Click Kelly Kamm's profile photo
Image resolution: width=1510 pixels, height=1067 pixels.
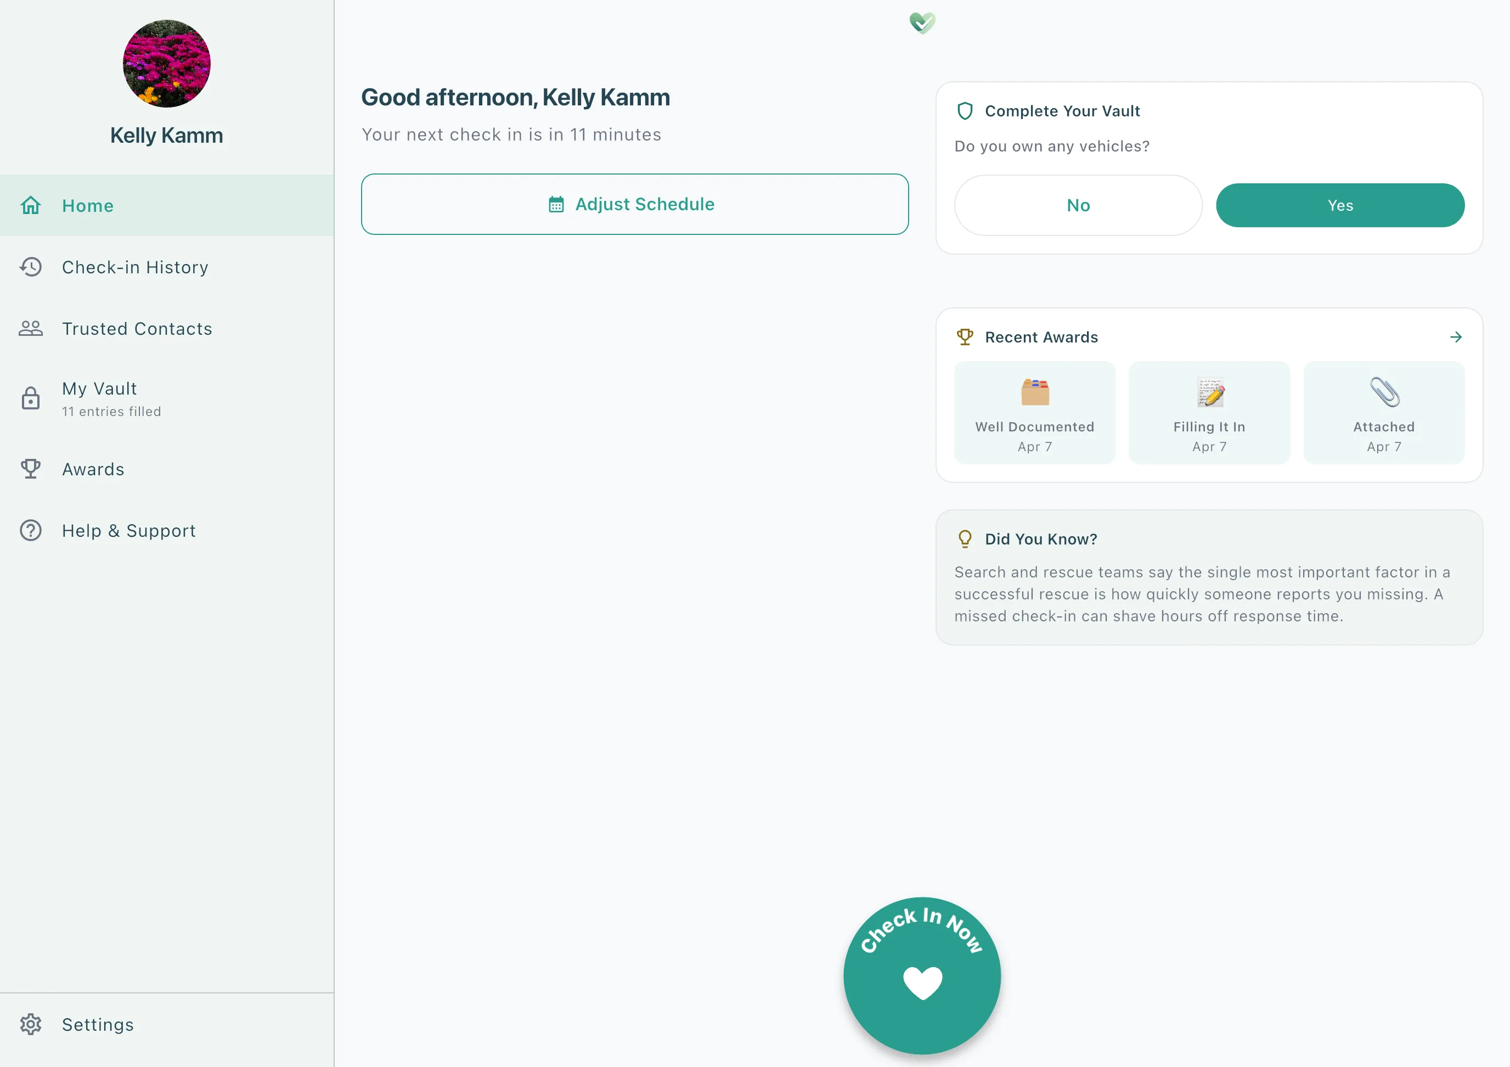pos(166,64)
